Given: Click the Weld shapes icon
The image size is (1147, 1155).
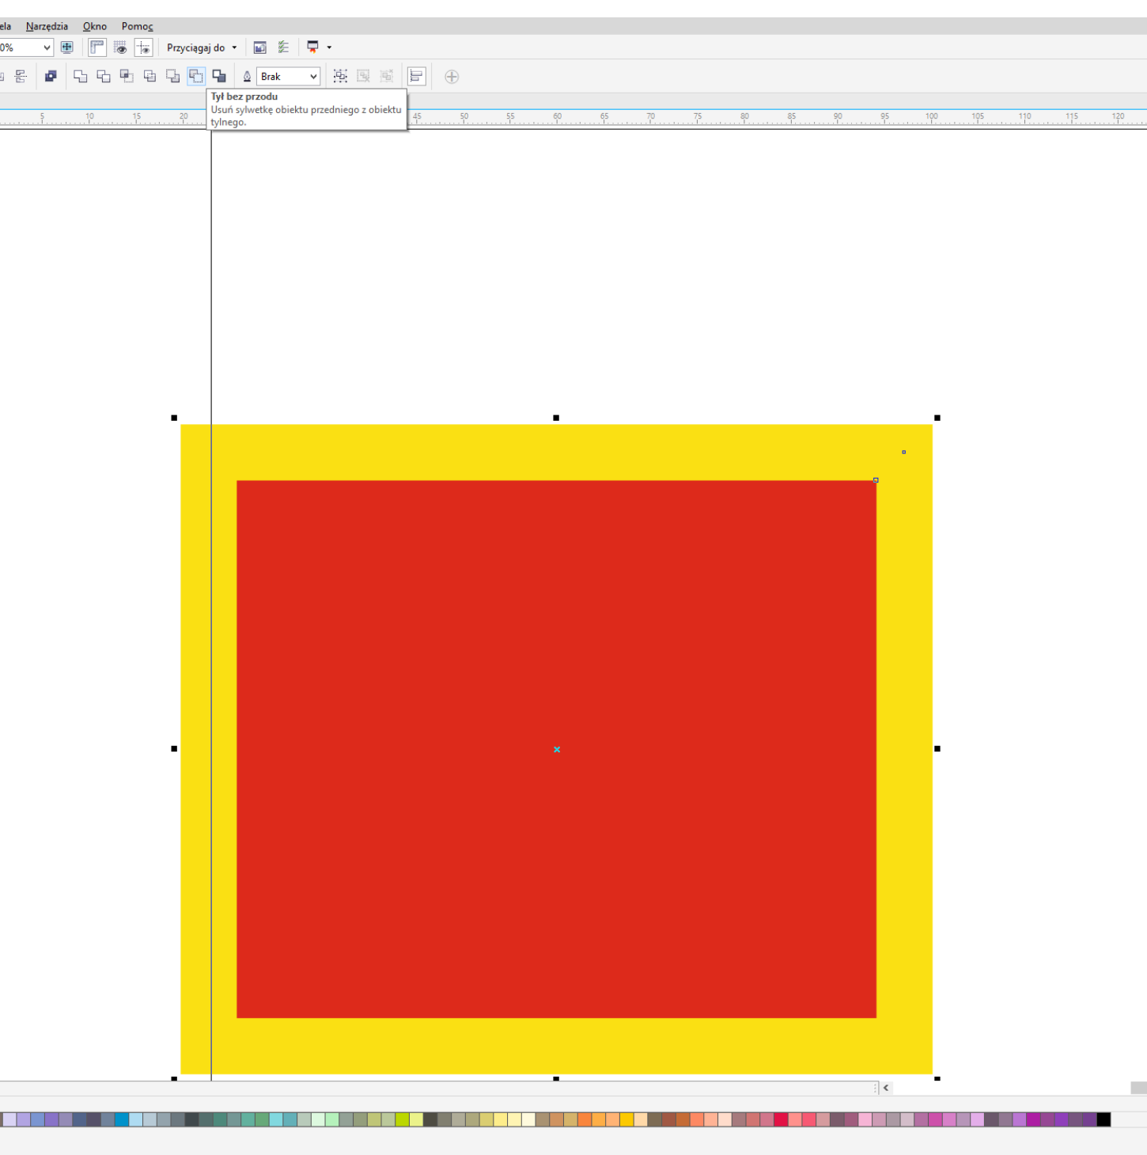Looking at the screenshot, I should coord(80,77).
